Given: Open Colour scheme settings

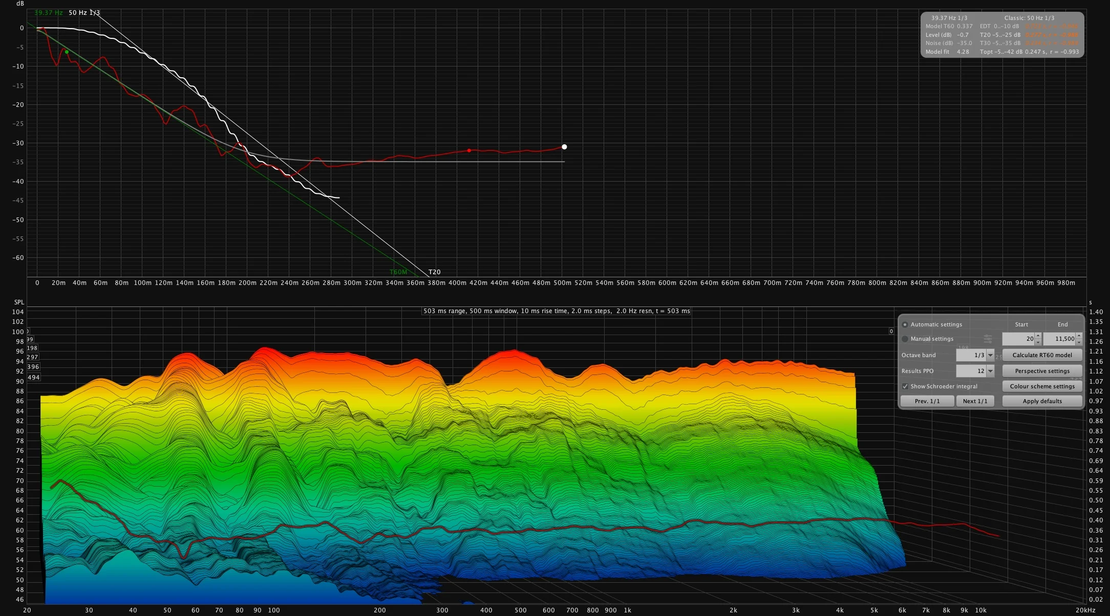Looking at the screenshot, I should click(1042, 386).
